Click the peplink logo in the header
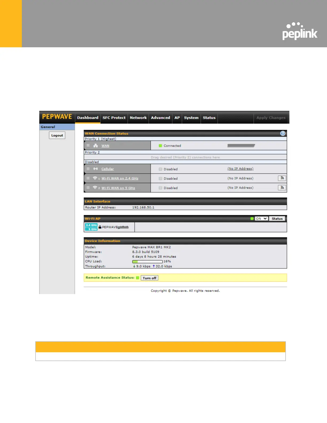 (x=300, y=31)
